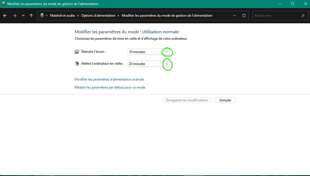
Task: Open the address bar history dropdown
Action: pos(235,16)
